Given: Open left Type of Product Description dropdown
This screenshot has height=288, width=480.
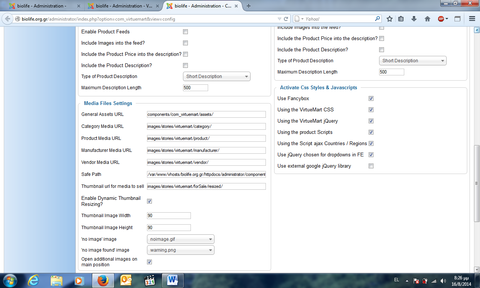Looking at the screenshot, I should coord(217,76).
